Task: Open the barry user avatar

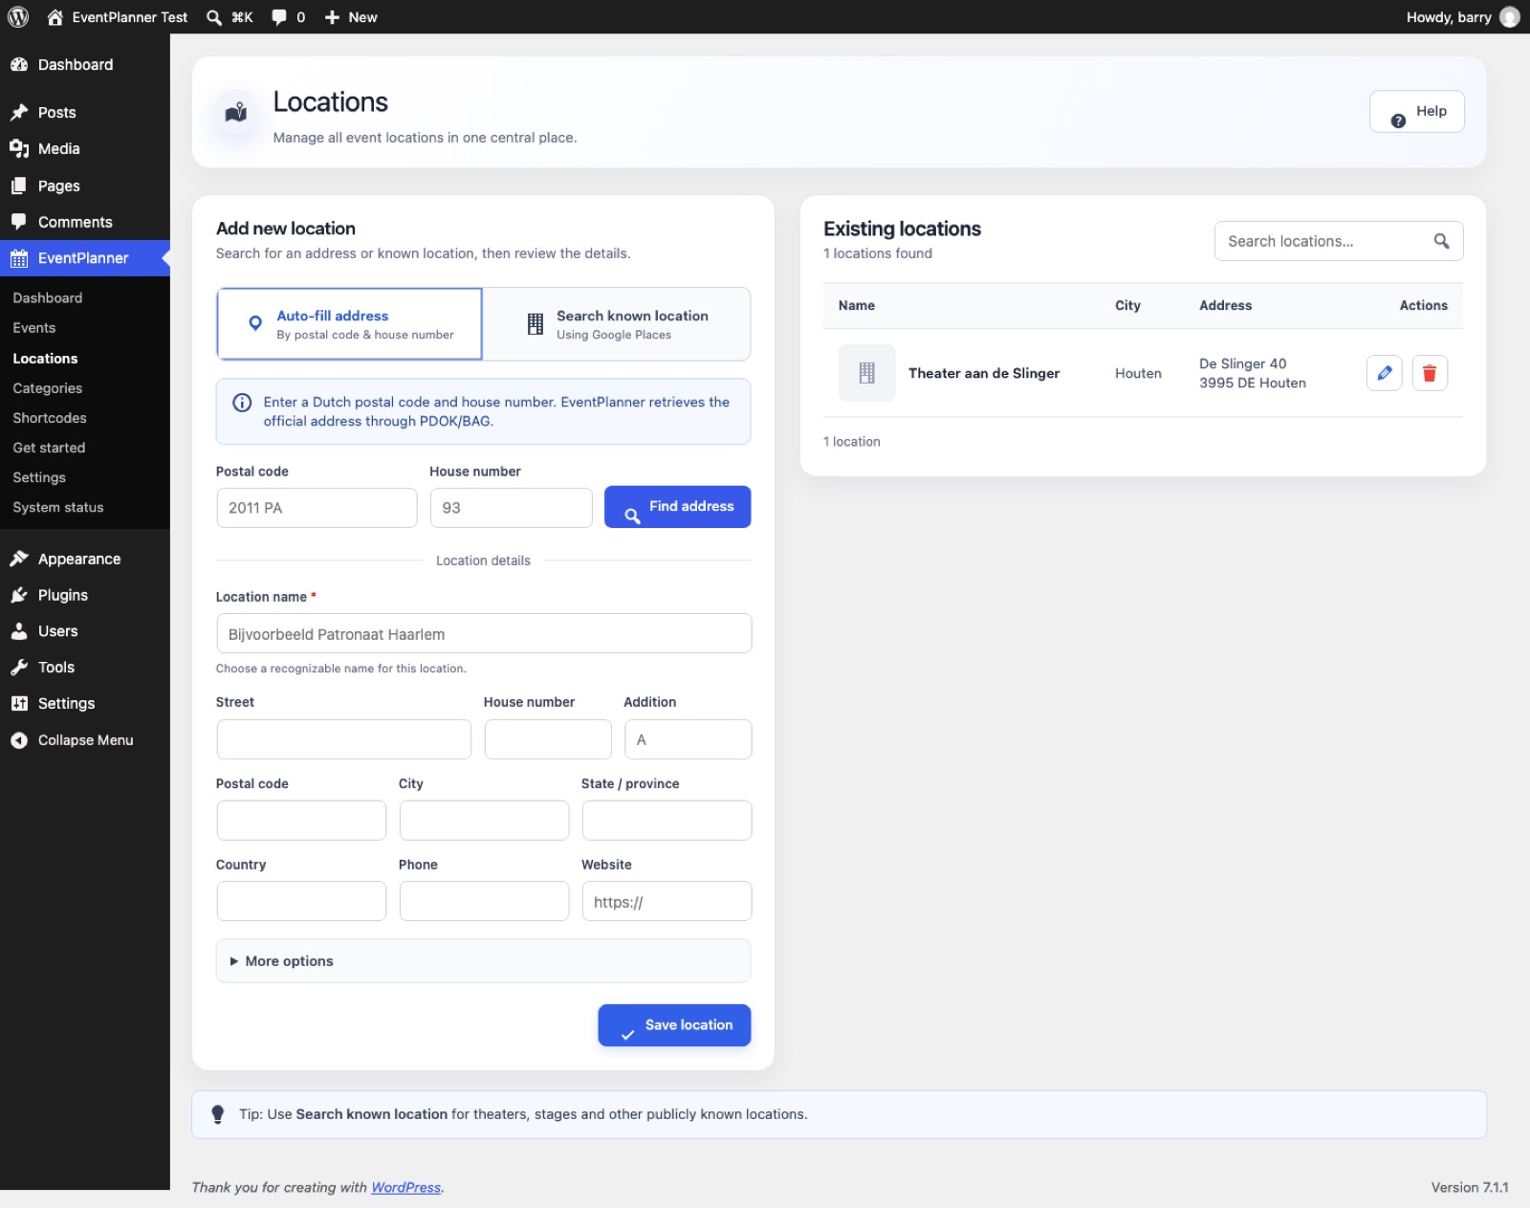Action: tap(1510, 17)
